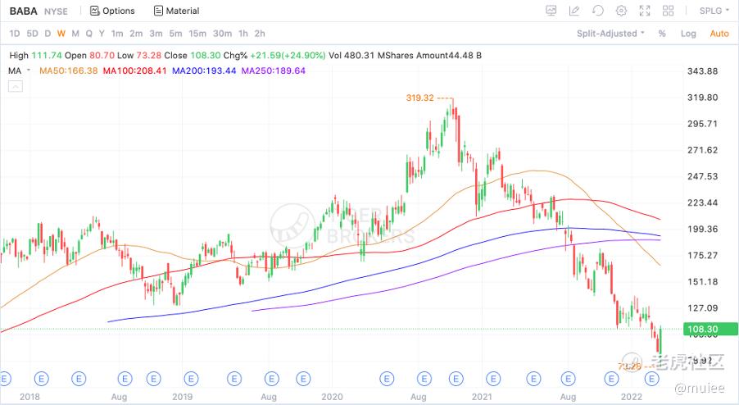Select the 3m interval
739x405 pixels.
click(156, 34)
